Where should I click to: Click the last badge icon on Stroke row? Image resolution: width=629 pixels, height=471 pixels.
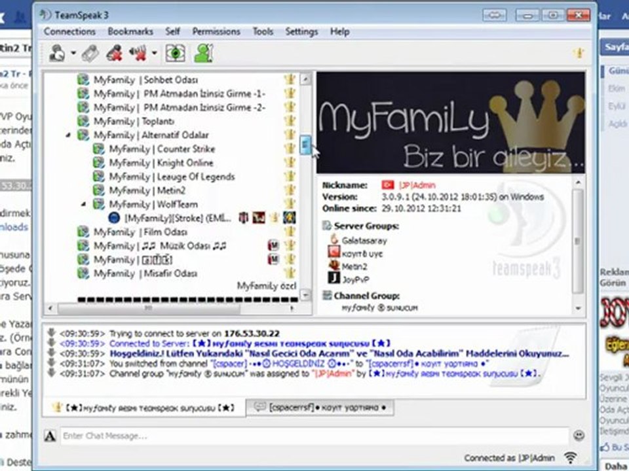[290, 218]
